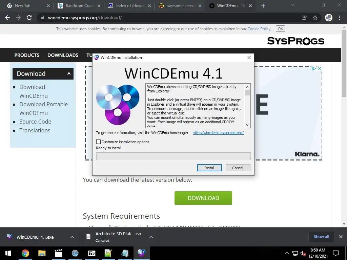The image size is (347, 260).
Task: Open the Source Code sidebar link
Action: (x=35, y=122)
